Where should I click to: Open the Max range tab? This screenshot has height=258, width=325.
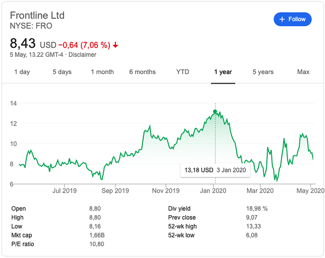pos(303,72)
